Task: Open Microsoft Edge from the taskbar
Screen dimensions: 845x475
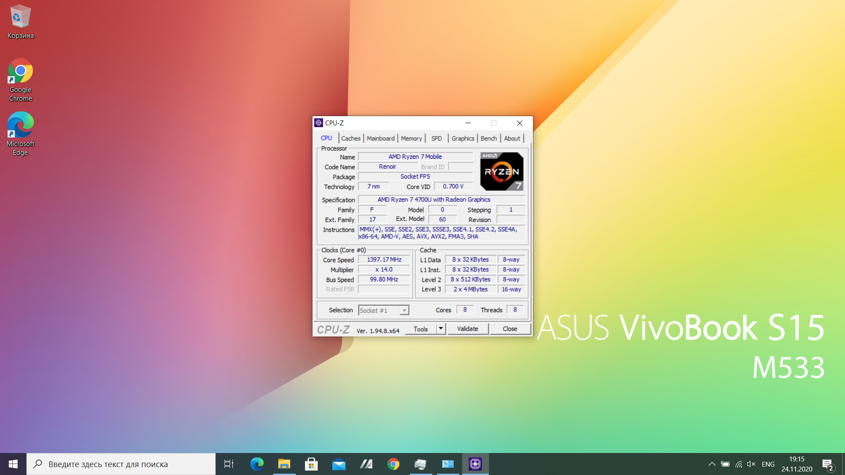Action: [x=257, y=464]
